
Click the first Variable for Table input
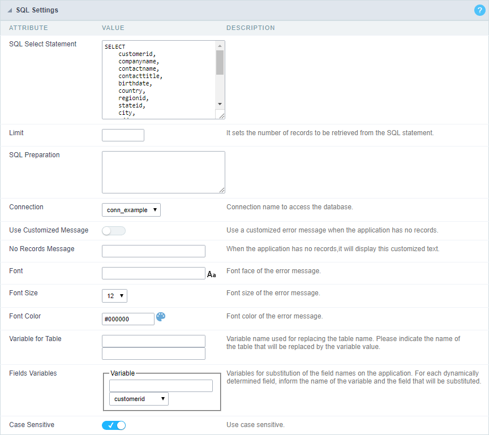click(x=153, y=341)
